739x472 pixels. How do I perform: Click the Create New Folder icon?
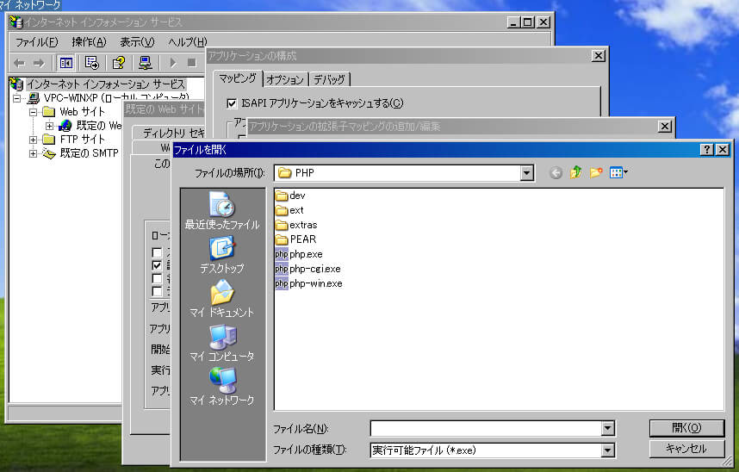pyautogui.click(x=596, y=173)
